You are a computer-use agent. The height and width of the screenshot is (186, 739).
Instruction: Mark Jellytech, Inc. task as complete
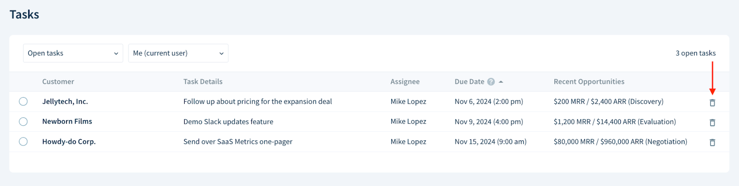tap(23, 101)
